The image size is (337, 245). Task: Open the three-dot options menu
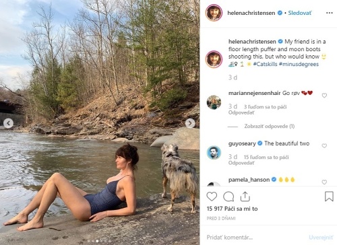(x=330, y=13)
